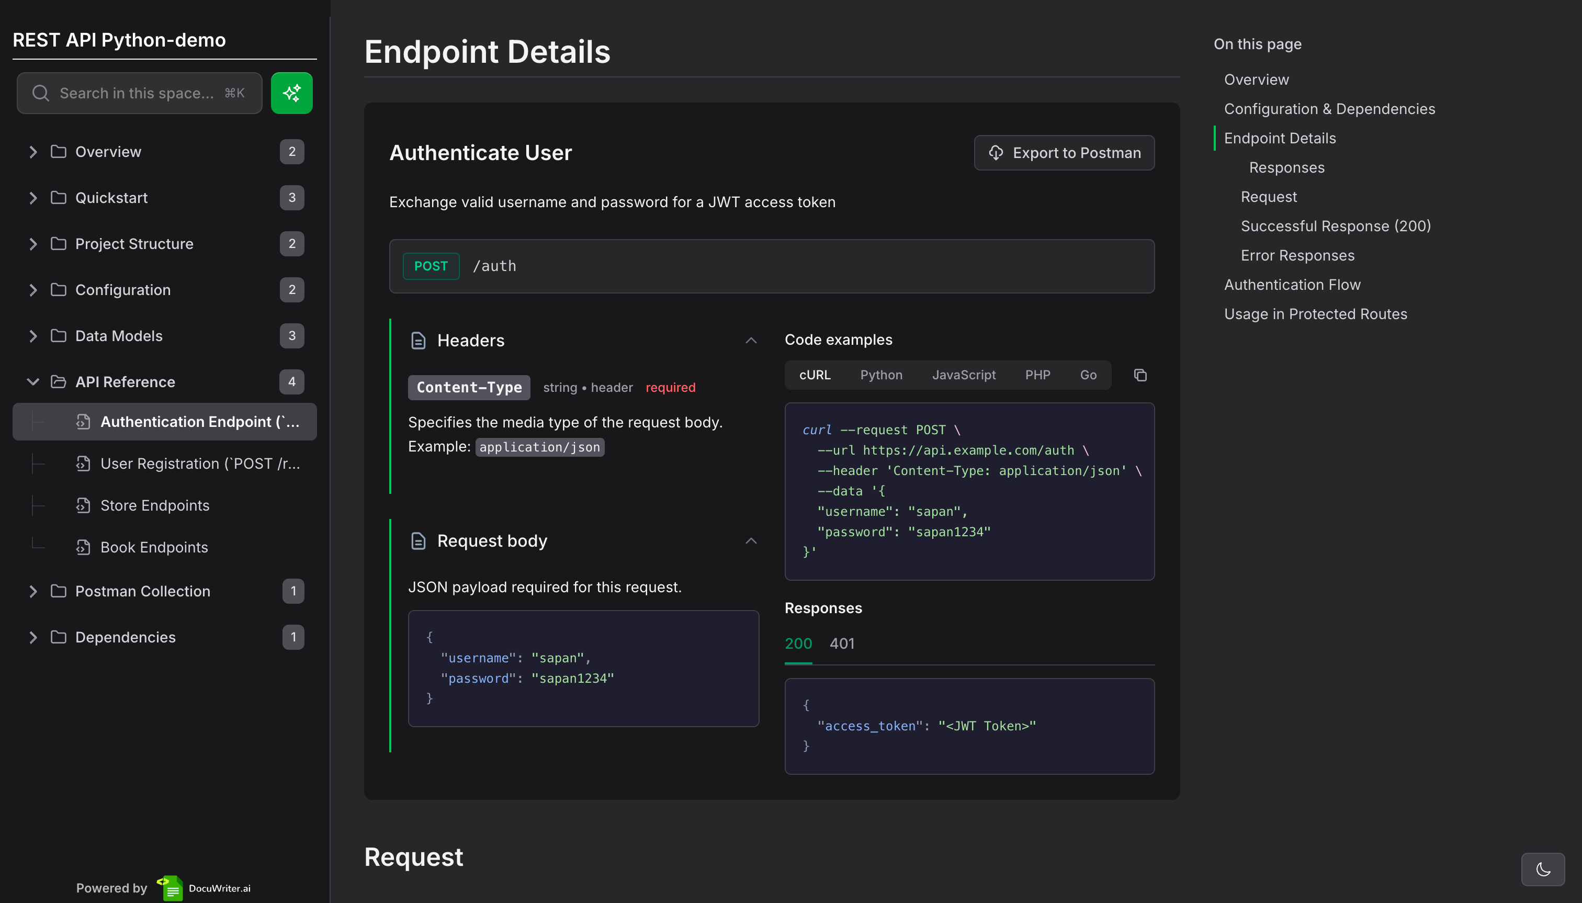Jump to Error Responses section
This screenshot has width=1582, height=903.
(1297, 255)
